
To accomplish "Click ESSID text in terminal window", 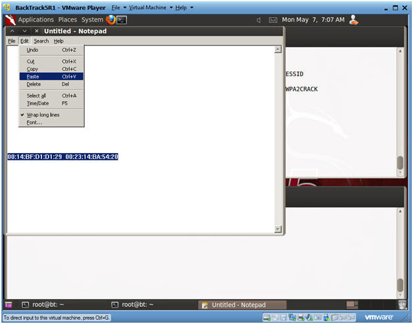I will [295, 74].
